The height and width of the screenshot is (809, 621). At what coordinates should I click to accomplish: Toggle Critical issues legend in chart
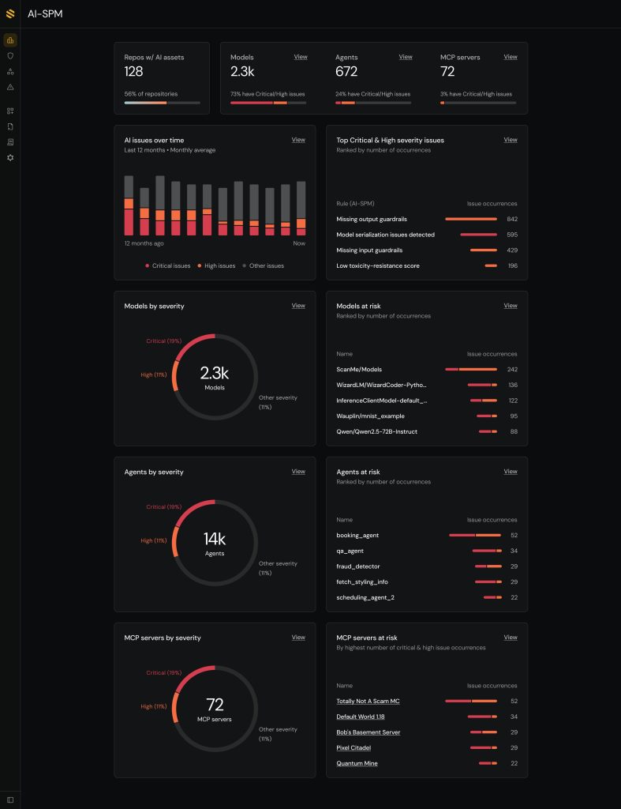pos(168,266)
